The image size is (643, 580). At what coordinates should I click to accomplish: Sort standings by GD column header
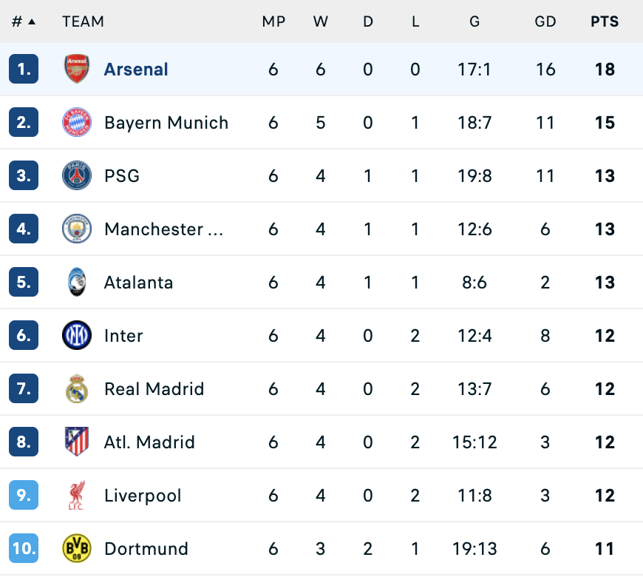pos(545,21)
